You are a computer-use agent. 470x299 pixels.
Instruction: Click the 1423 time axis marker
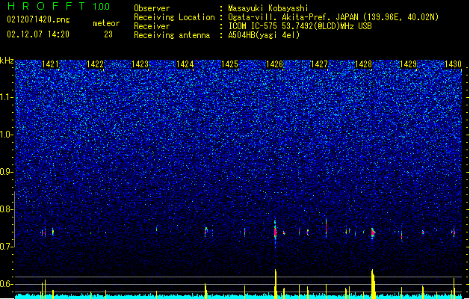140,64
